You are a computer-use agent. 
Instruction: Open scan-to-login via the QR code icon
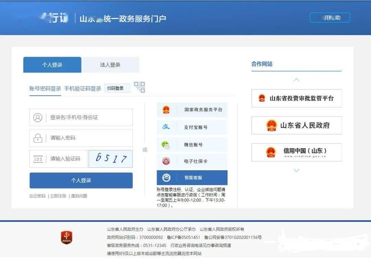click(x=139, y=87)
